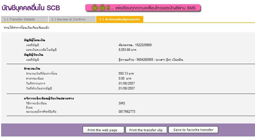Open the Review & Confirm tab

72,19
